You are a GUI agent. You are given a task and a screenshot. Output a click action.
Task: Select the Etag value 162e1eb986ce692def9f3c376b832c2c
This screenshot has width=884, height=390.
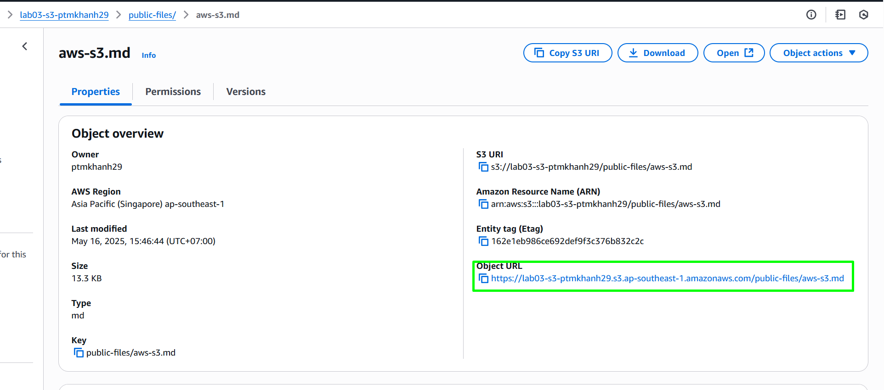tap(567, 241)
